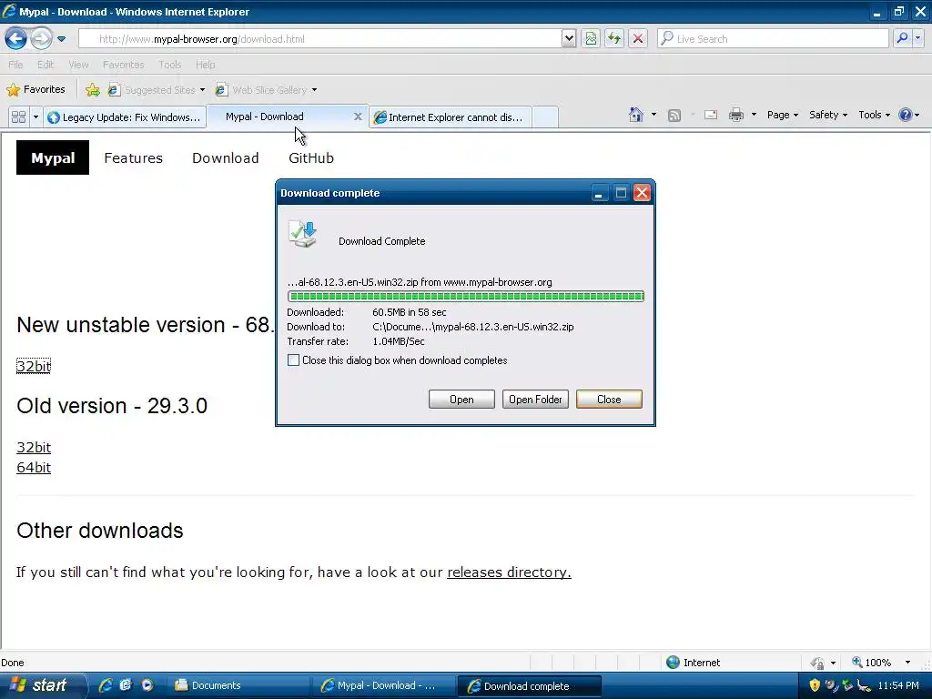Viewport: 932px width, 699px height.
Task: Click inside the Live Search box
Action: point(773,38)
